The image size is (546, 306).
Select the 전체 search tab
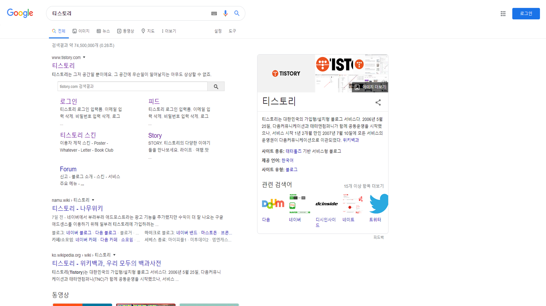[x=59, y=31]
